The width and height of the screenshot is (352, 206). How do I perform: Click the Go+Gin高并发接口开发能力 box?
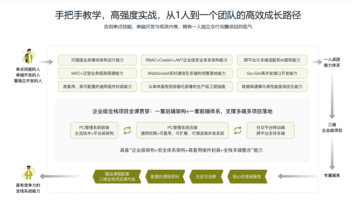click(x=272, y=73)
